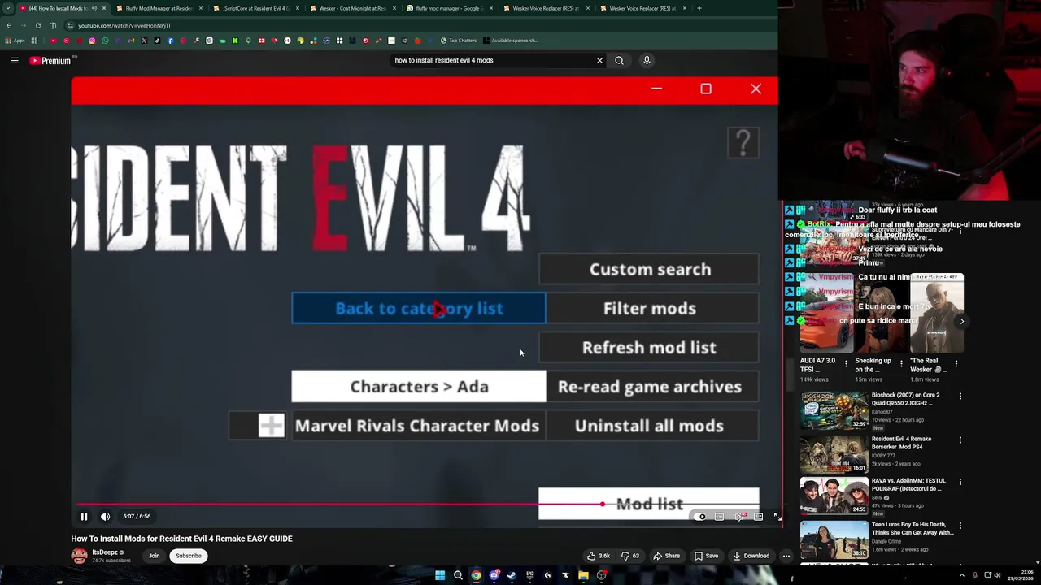The height and width of the screenshot is (585, 1041).
Task: Switch to theater mode view
Action: 758,517
